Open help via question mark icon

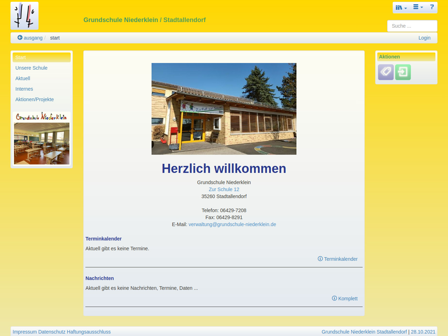click(432, 7)
